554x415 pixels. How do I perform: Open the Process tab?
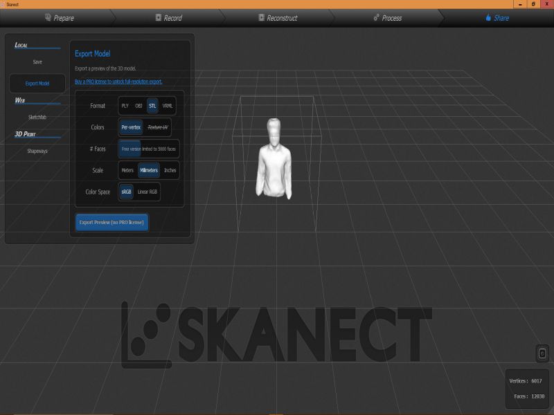point(388,18)
